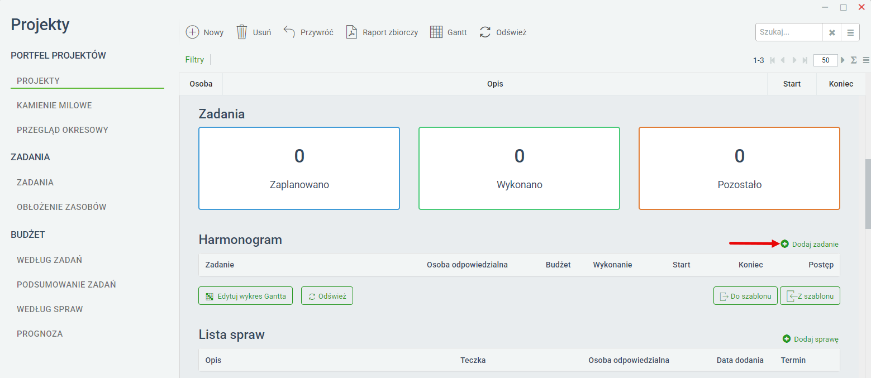Click the Teczka column in Lista spraw
Image resolution: width=871 pixels, height=378 pixels.
[473, 360]
